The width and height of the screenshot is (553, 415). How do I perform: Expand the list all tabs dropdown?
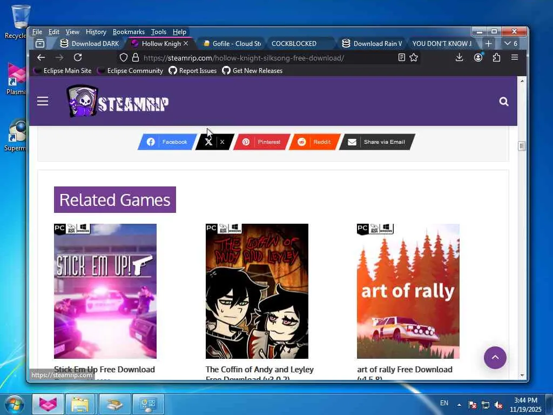[511, 43]
